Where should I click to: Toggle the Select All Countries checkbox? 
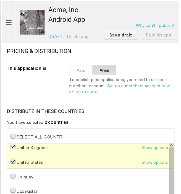click(13, 136)
